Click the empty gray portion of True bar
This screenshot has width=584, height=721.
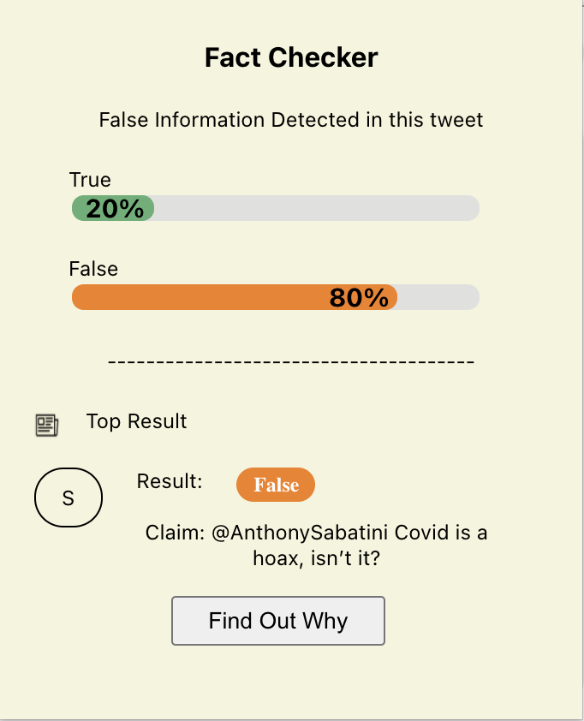[x=317, y=207]
